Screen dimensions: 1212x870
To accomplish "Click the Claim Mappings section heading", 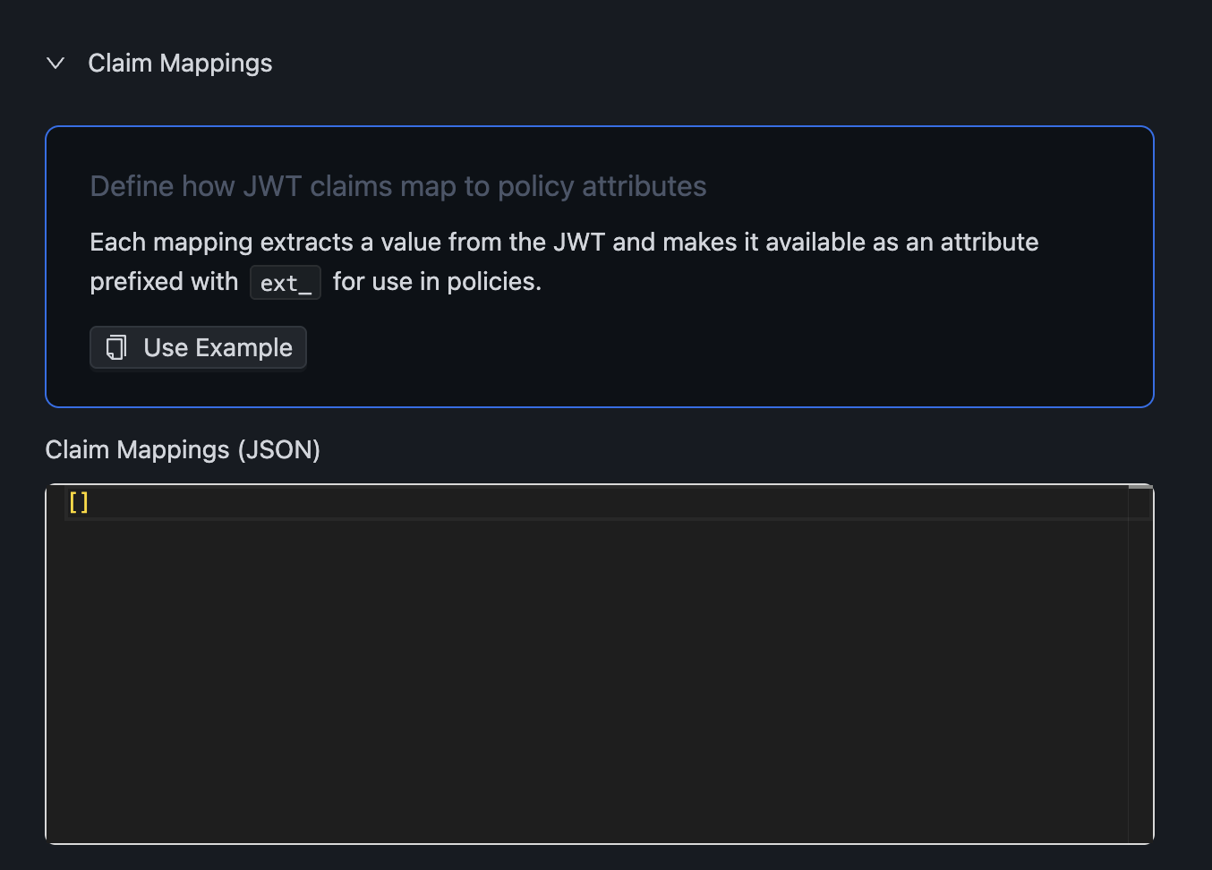I will (179, 63).
